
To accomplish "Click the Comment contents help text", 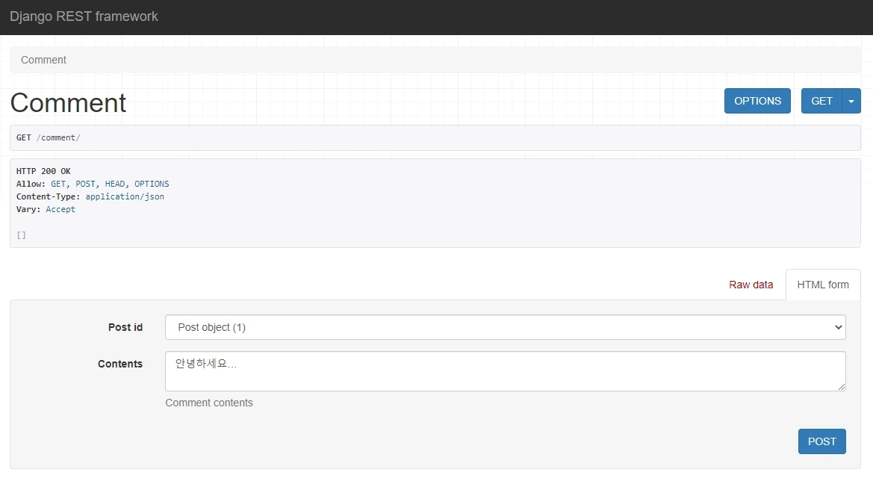I will pyautogui.click(x=209, y=403).
